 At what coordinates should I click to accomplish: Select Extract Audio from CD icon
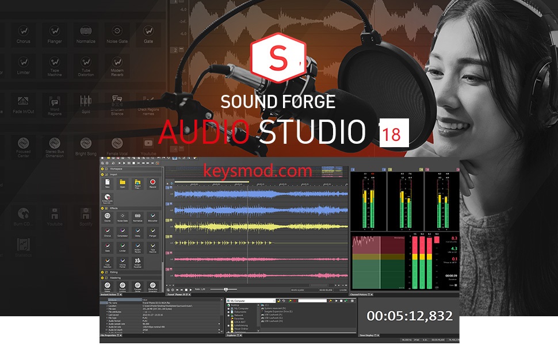[x=108, y=199]
